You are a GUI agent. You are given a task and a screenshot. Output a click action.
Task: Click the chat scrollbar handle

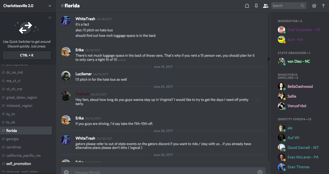pos(269,59)
